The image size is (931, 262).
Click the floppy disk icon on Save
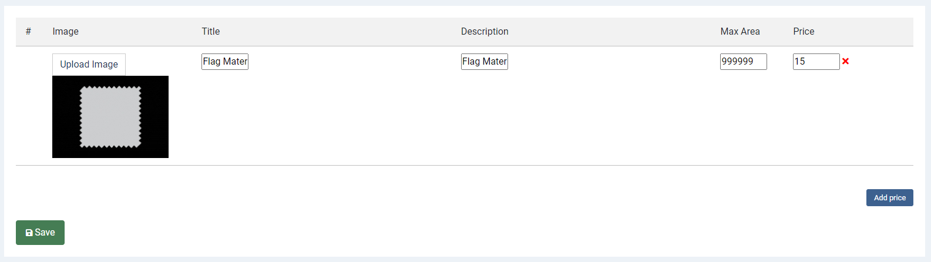tap(29, 233)
